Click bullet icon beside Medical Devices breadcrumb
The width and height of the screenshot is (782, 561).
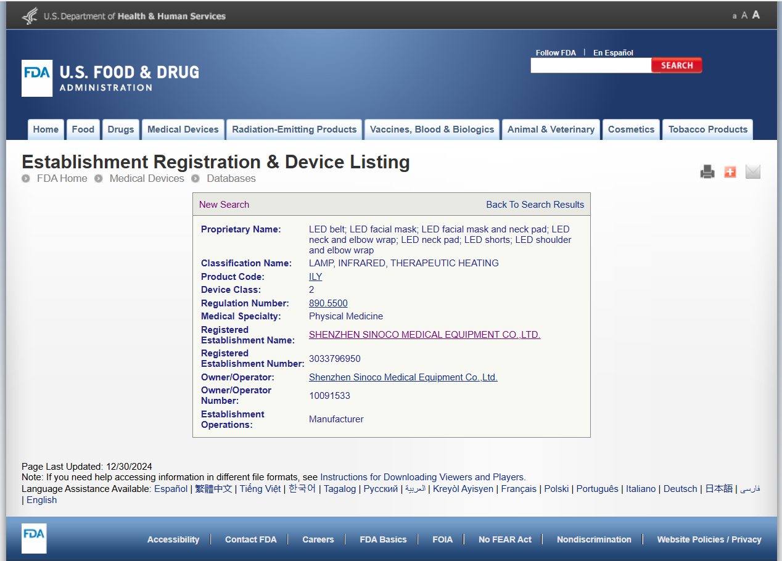tap(99, 179)
